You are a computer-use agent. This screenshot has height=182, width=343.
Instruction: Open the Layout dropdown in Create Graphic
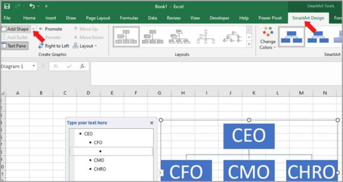coord(85,46)
